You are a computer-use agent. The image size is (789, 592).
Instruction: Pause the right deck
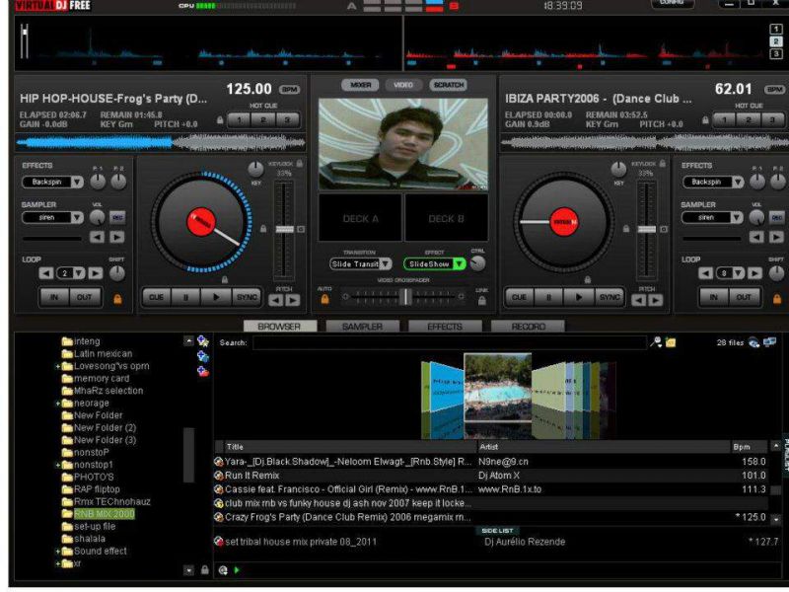pyautogui.click(x=549, y=296)
